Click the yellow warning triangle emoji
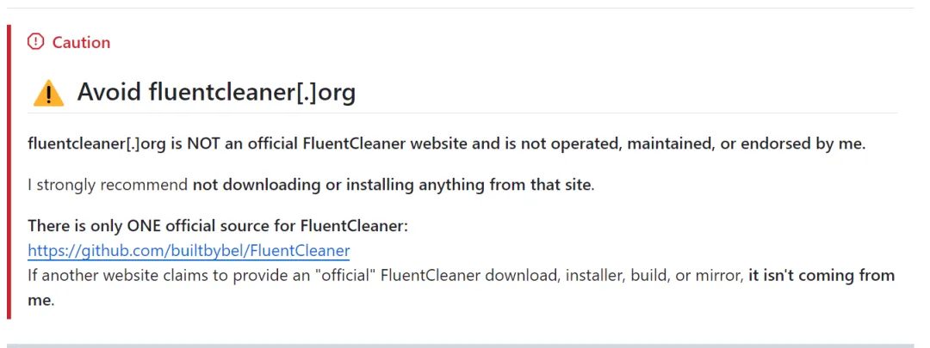The width and height of the screenshot is (930, 348). click(48, 94)
